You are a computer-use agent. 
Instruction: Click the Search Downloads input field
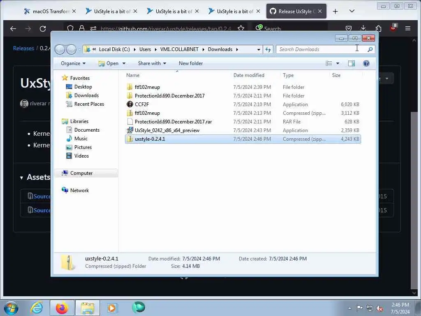[322, 49]
